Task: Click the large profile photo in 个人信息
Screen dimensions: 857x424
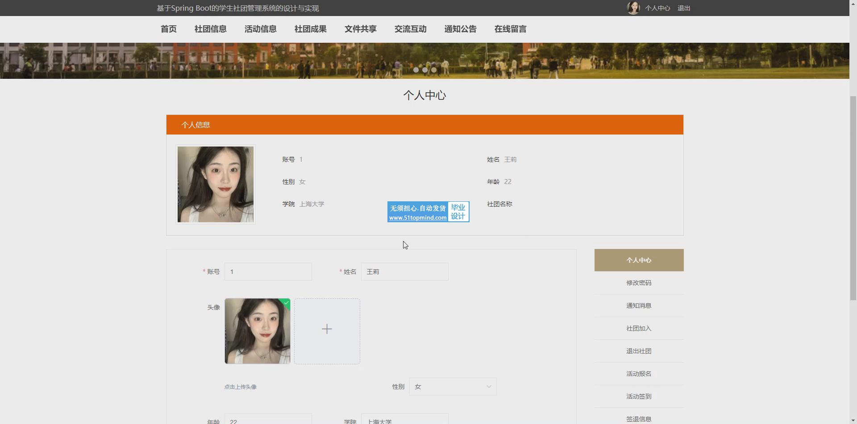Action: [215, 184]
